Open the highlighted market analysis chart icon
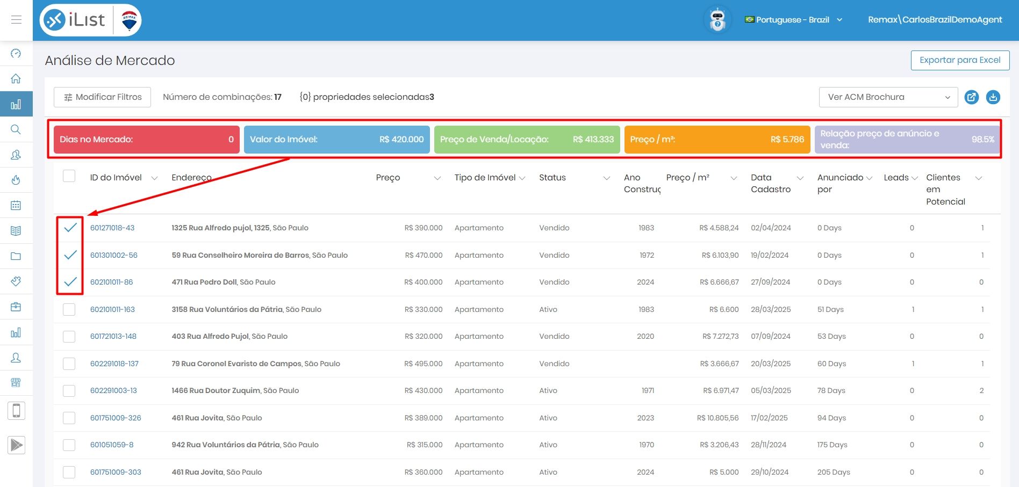 click(16, 104)
